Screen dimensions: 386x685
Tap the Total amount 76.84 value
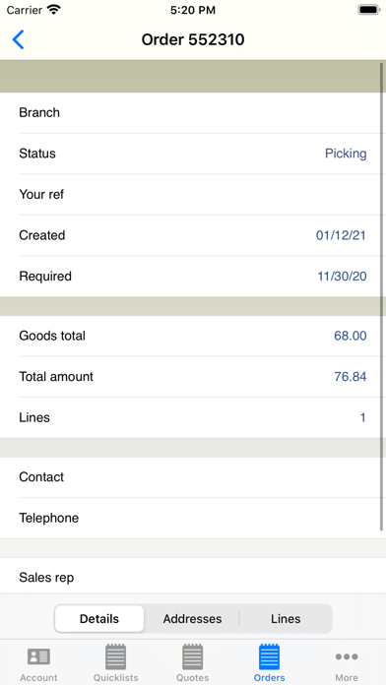tap(351, 377)
